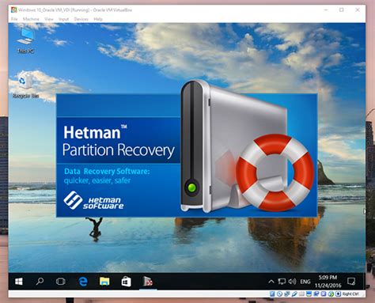
Task: Open the Windows Start menu
Action: (19, 282)
